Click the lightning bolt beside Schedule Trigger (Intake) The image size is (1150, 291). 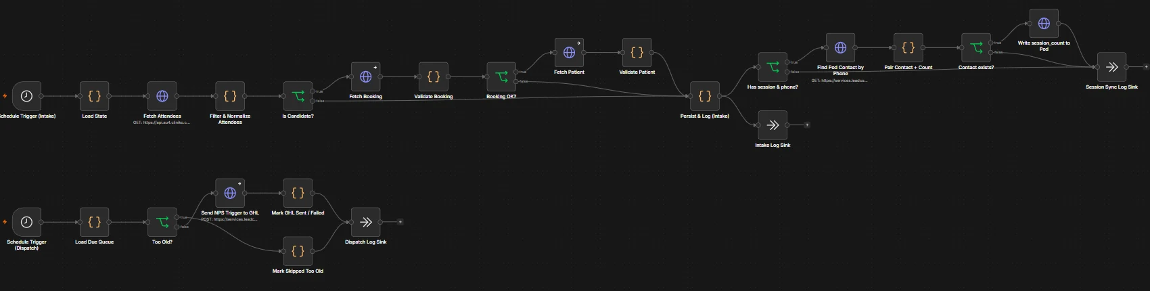click(5, 96)
